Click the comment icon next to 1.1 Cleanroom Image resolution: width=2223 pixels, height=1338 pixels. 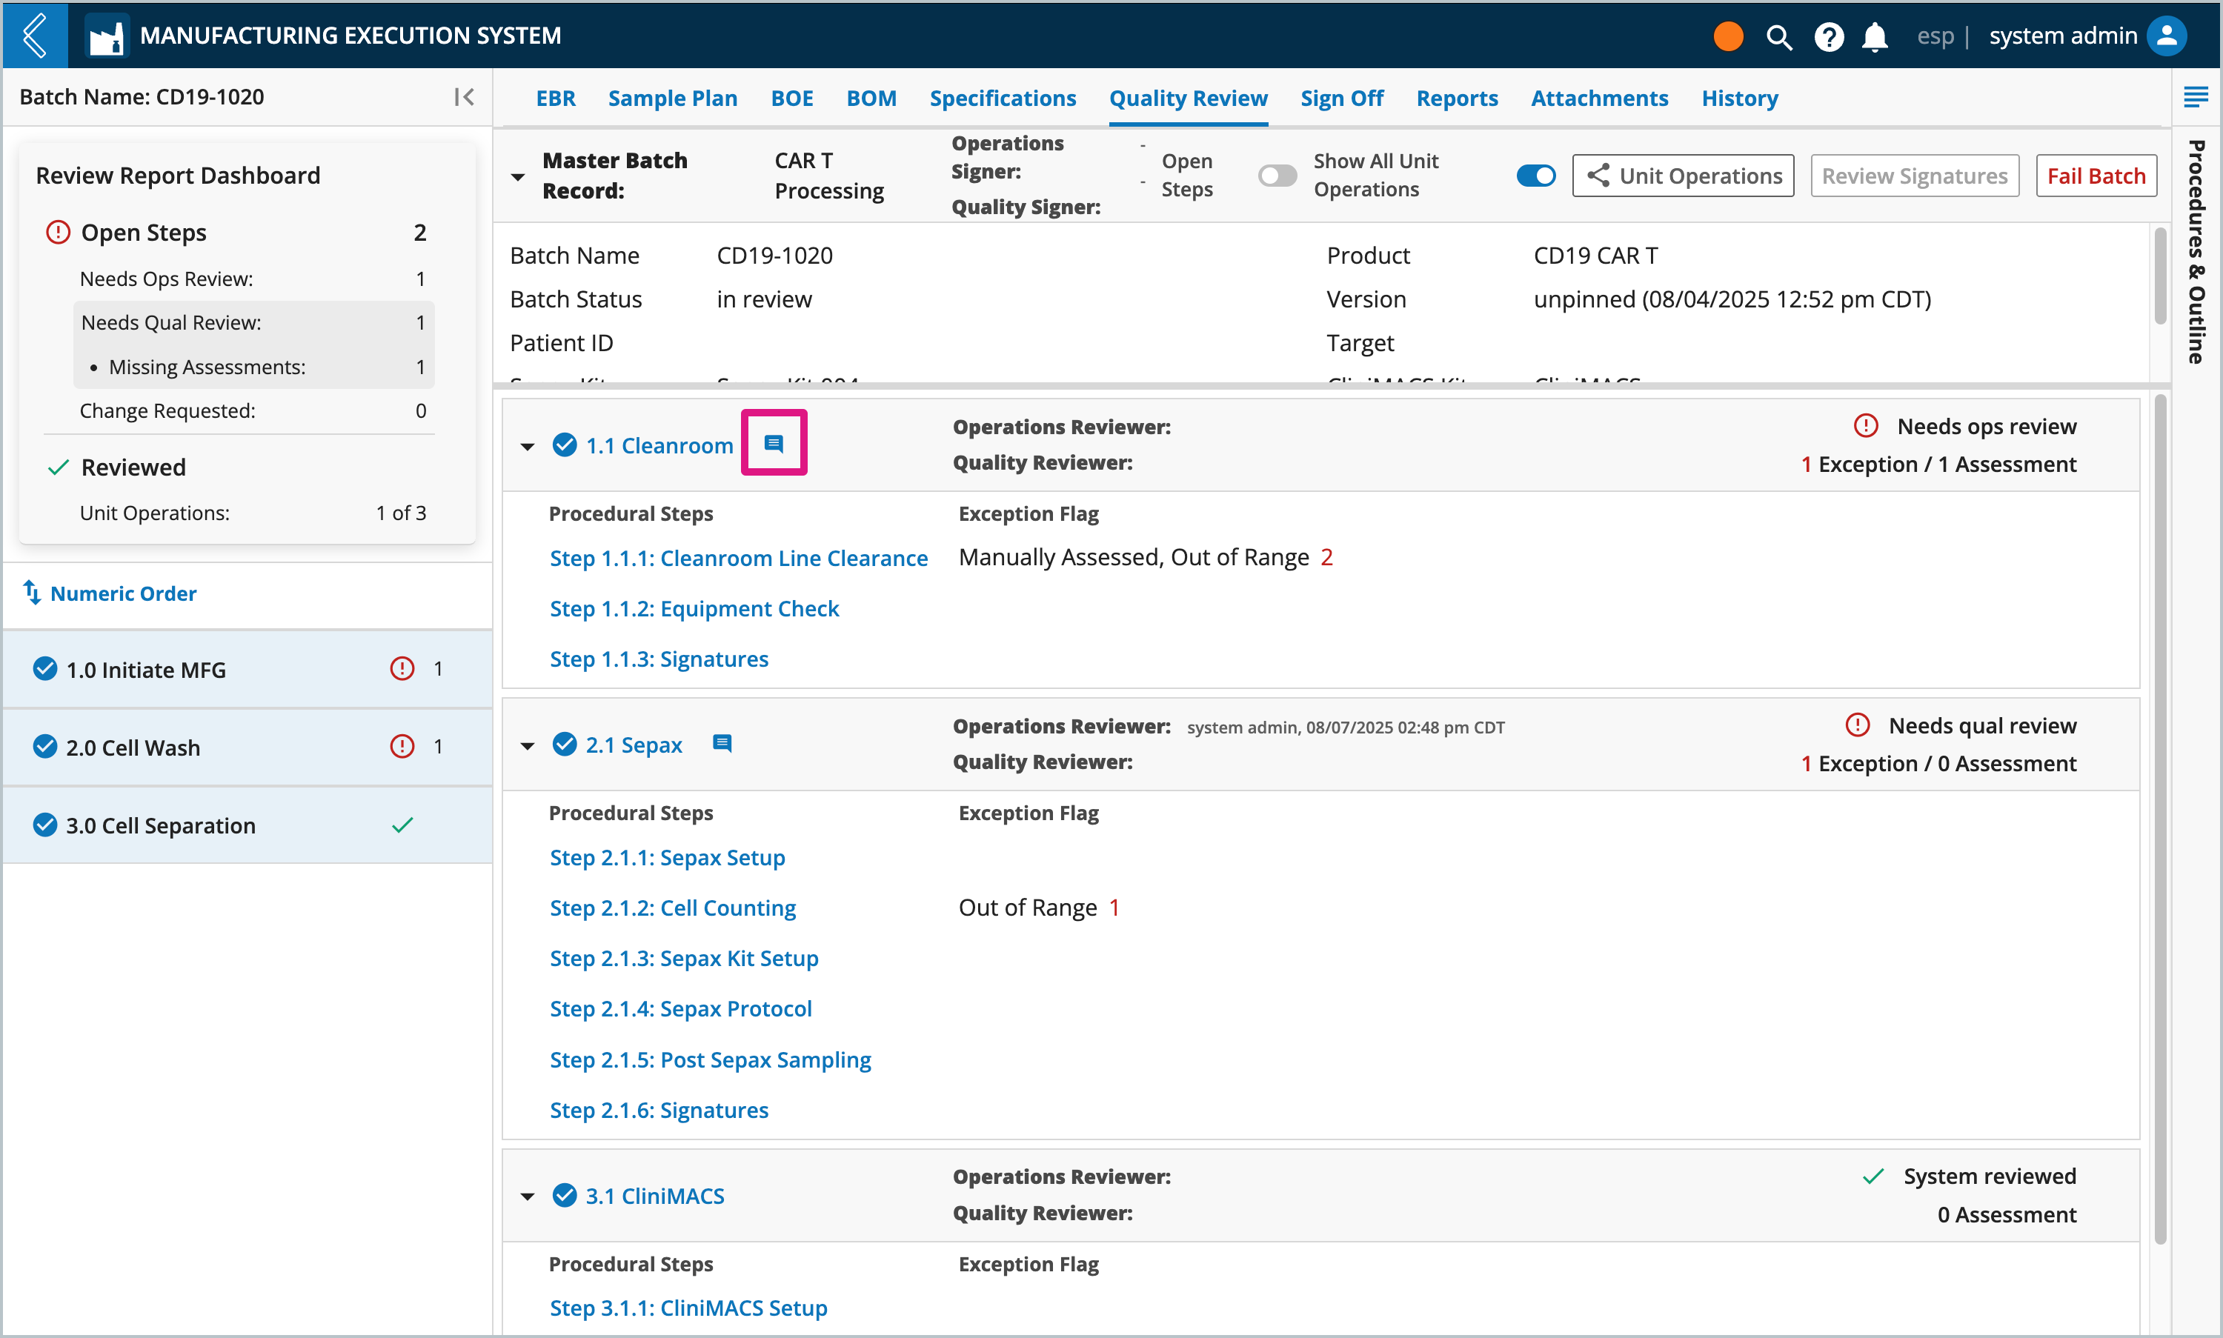click(x=774, y=443)
